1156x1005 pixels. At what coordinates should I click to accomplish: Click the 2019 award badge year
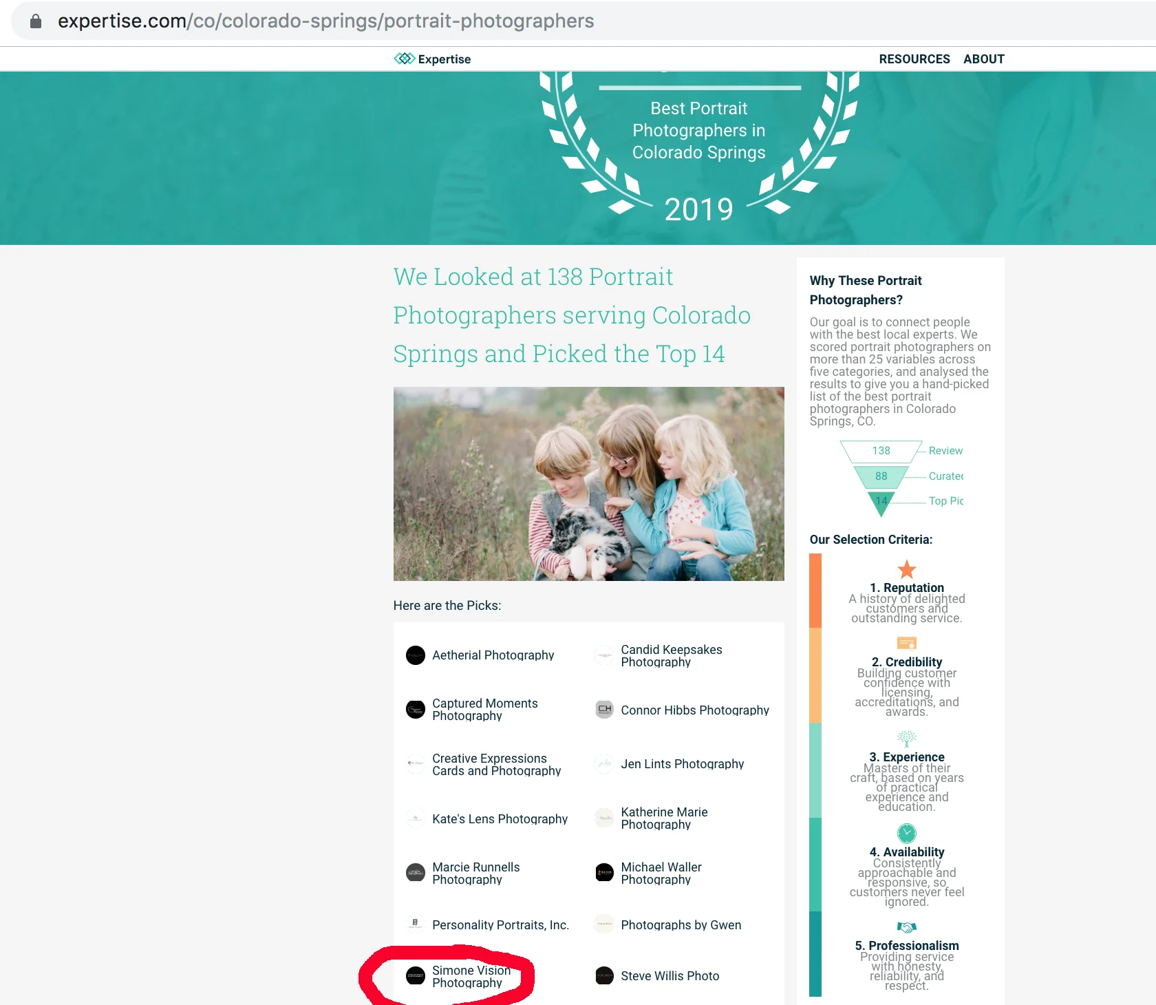(698, 209)
